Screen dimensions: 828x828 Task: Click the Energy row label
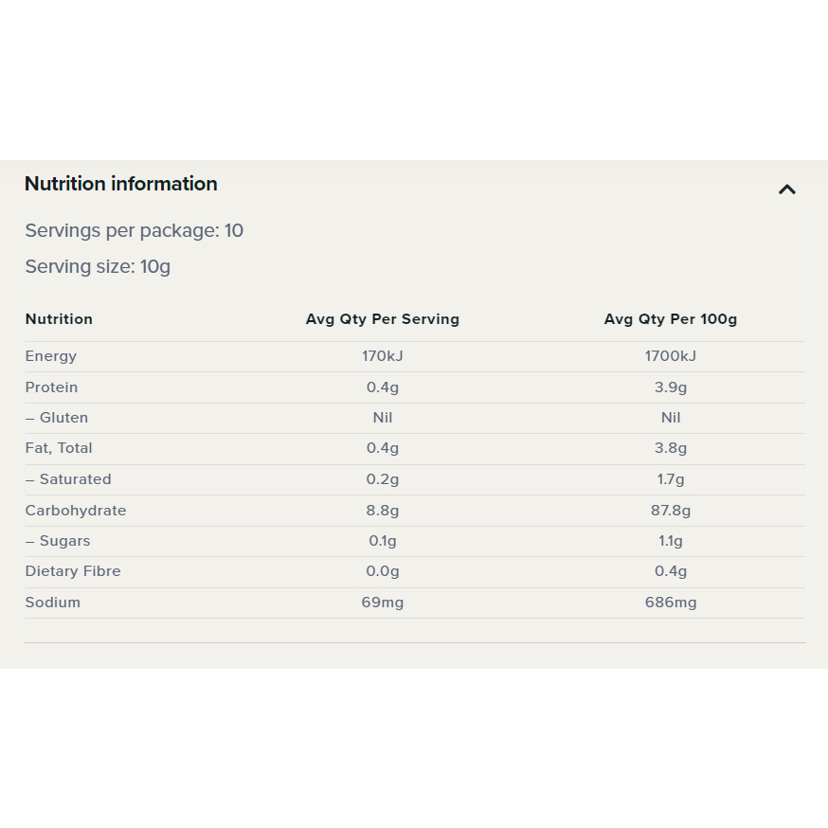(51, 356)
